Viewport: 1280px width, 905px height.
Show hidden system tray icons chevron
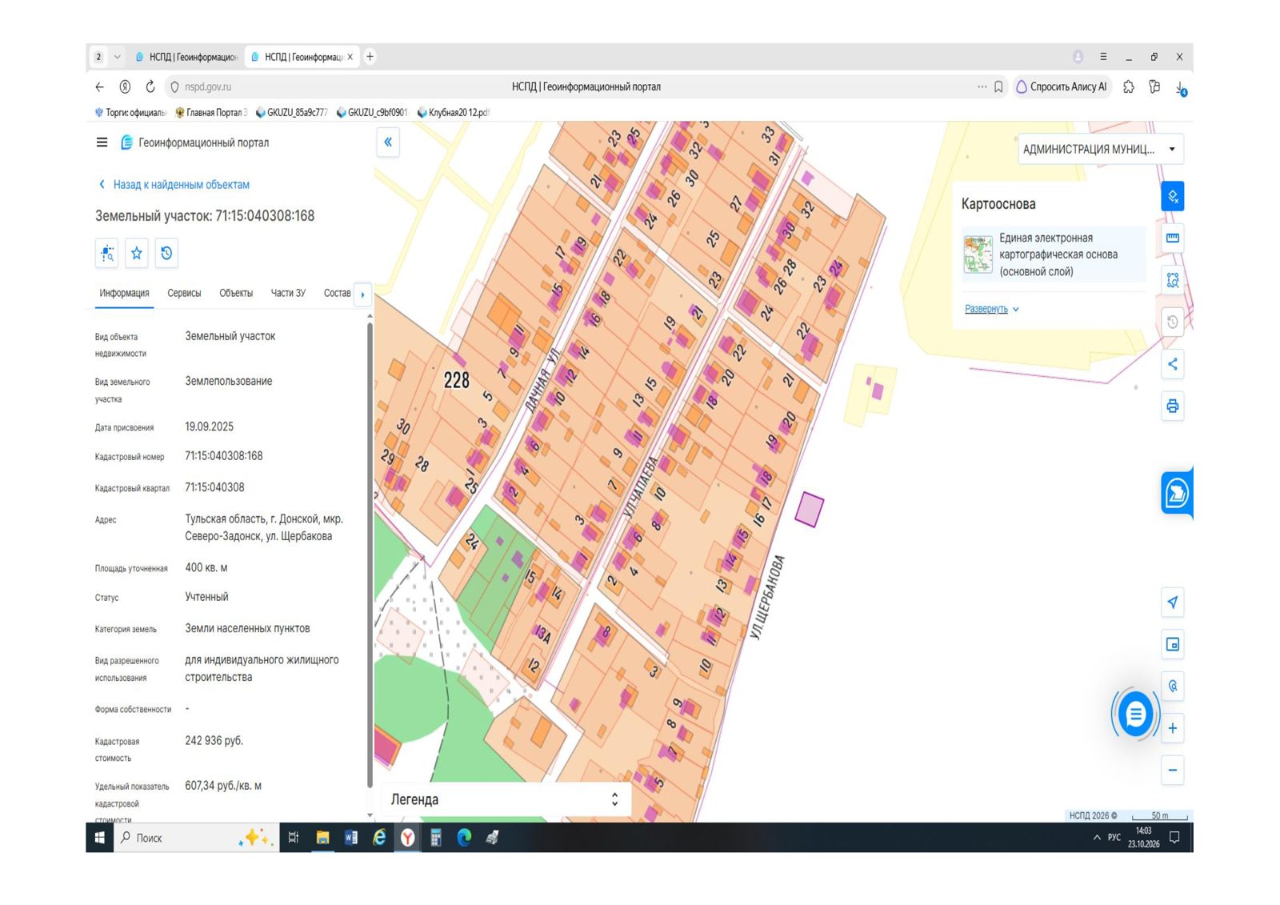tap(1097, 838)
